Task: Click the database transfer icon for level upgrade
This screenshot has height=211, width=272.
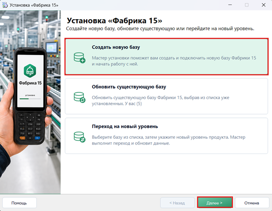Action: click(80, 137)
